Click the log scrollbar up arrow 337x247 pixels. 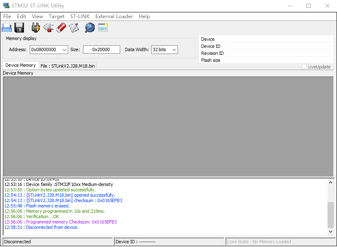330,182
